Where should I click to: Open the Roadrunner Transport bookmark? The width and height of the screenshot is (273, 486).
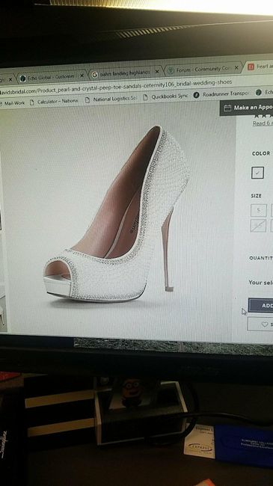221,94
